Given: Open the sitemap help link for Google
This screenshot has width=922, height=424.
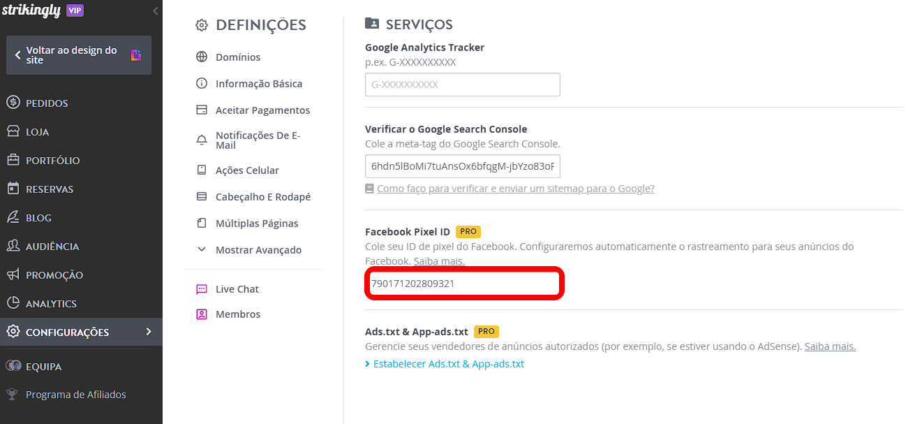Looking at the screenshot, I should pyautogui.click(x=516, y=189).
